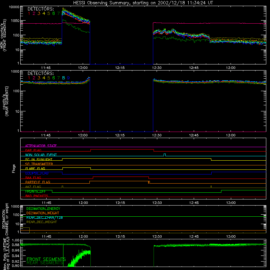
Task: Click yellow detector '4' in front segments legend
Action: point(44,13)
